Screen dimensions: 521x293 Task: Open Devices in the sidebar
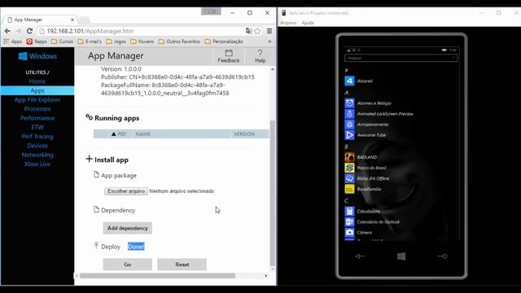[37, 146]
